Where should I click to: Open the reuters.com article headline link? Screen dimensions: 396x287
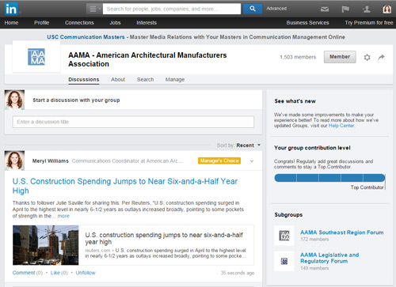pyautogui.click(x=164, y=238)
